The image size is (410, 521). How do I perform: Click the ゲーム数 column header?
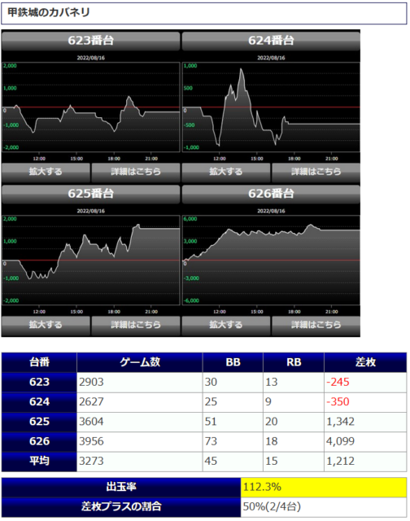coord(140,362)
